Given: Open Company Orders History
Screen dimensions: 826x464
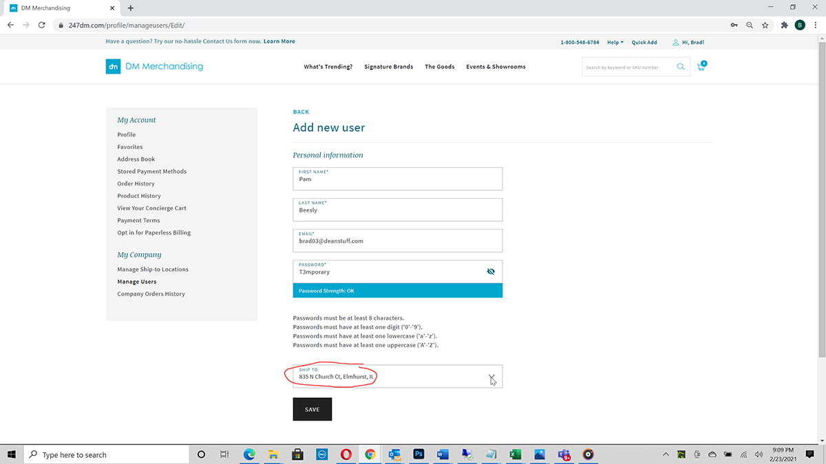Looking at the screenshot, I should click(x=151, y=294).
